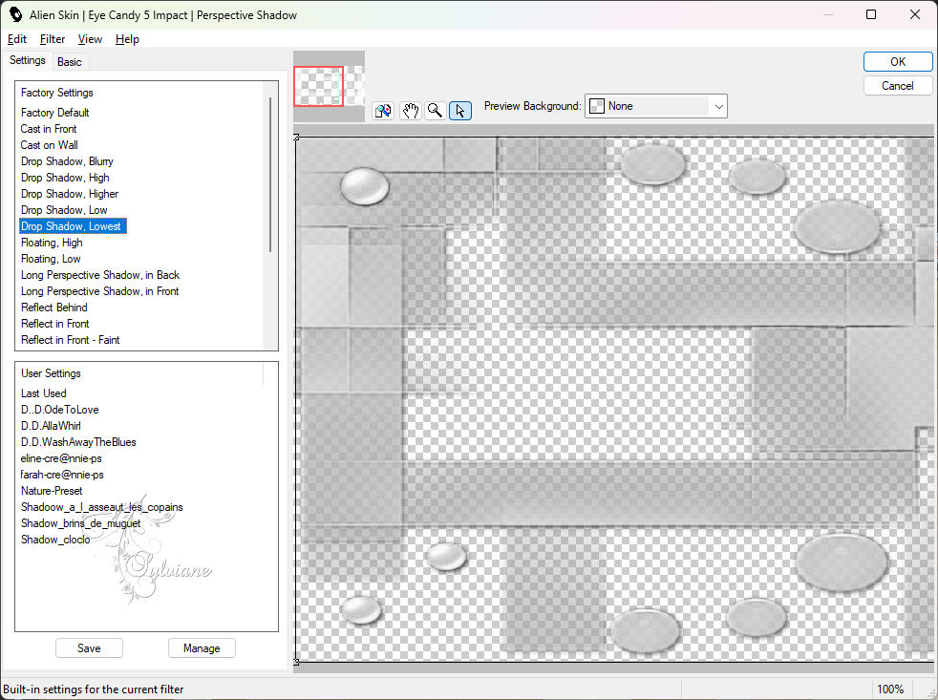Select farah-cre@nnie-ps user setting
The height and width of the screenshot is (700, 938).
[62, 475]
